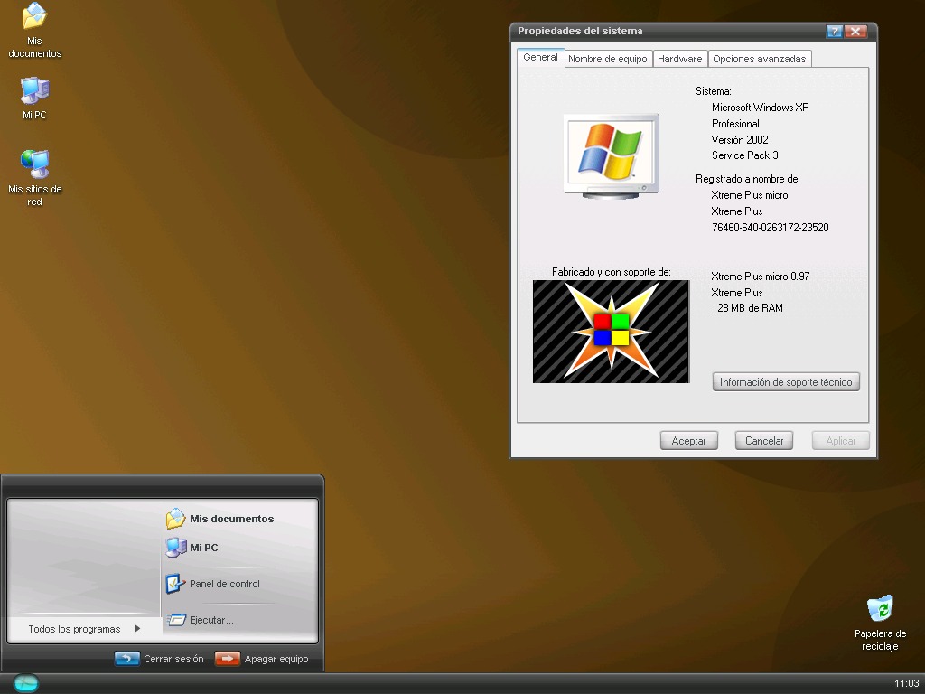Click 'Profesional' edition text
Image resolution: width=925 pixels, height=694 pixels.
point(735,124)
